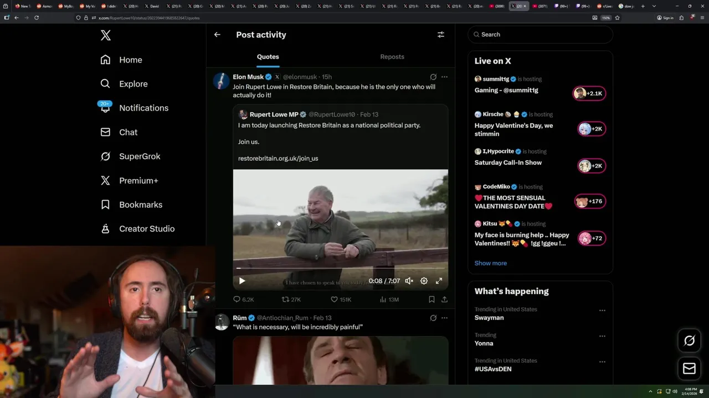The image size is (709, 398).
Task: Click the +72 listeners badge
Action: (x=592, y=238)
